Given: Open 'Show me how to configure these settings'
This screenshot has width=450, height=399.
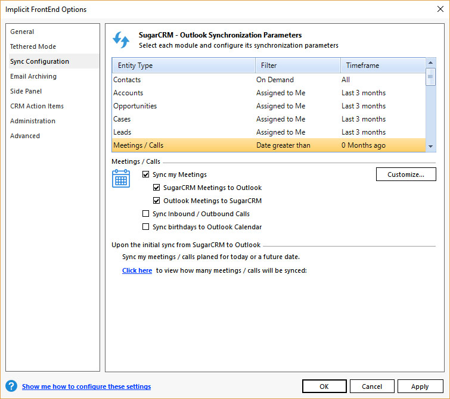Looking at the screenshot, I should click(86, 386).
